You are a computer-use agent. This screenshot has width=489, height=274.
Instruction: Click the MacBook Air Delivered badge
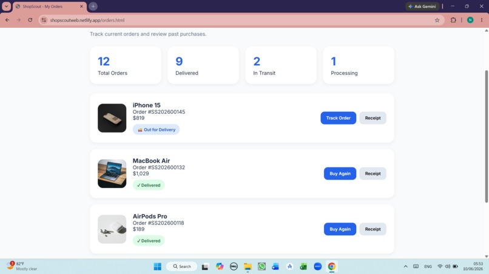pos(149,185)
